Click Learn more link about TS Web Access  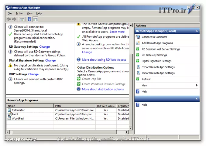click(x=117, y=32)
